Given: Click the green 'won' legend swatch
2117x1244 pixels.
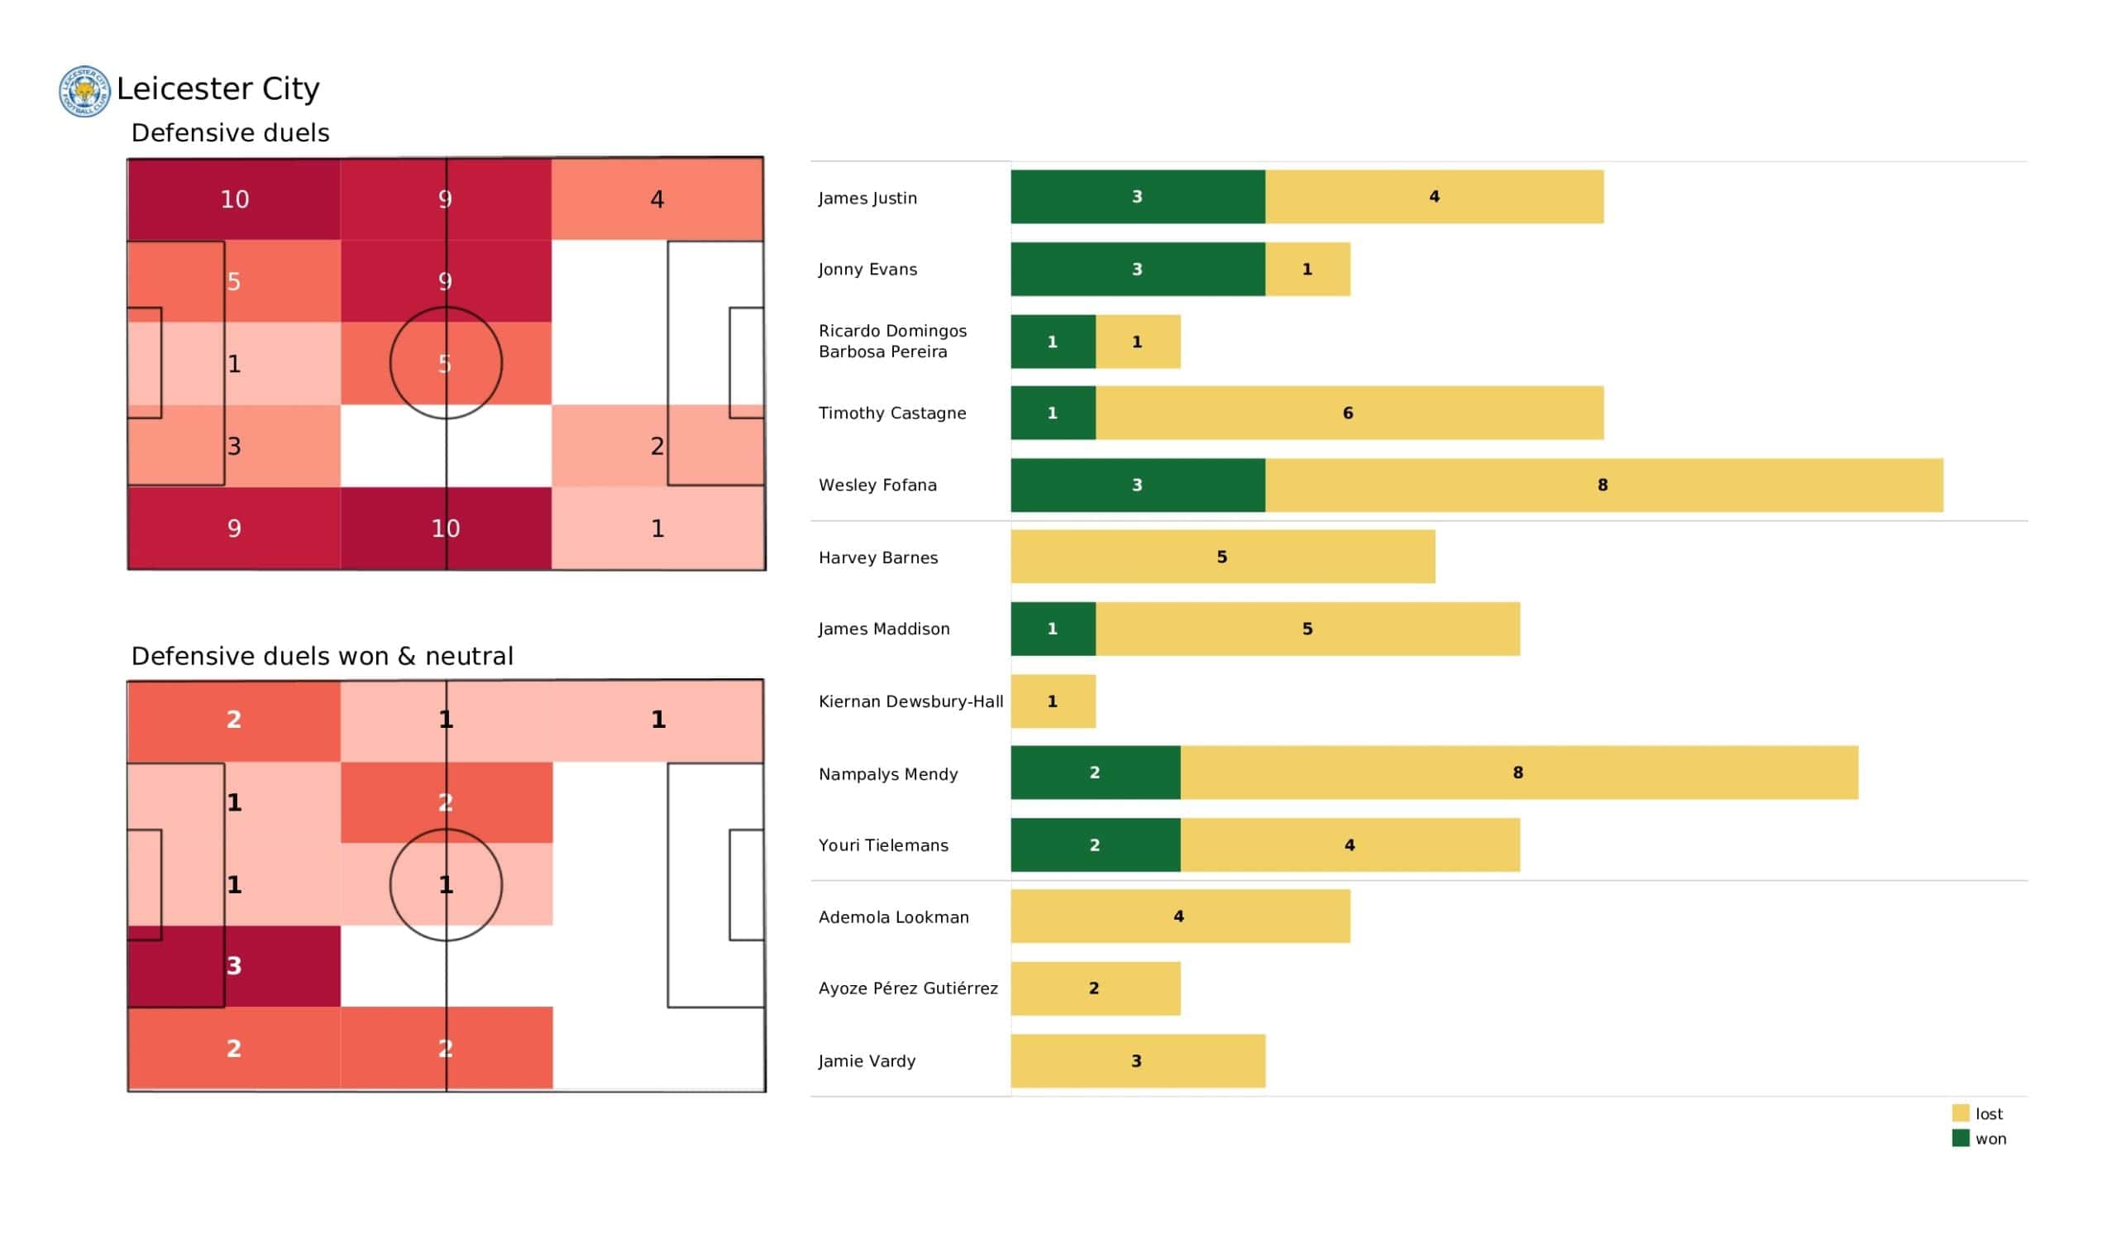Looking at the screenshot, I should pyautogui.click(x=1960, y=1138).
